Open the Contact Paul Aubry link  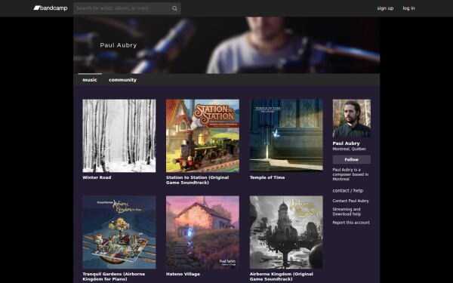(351, 201)
